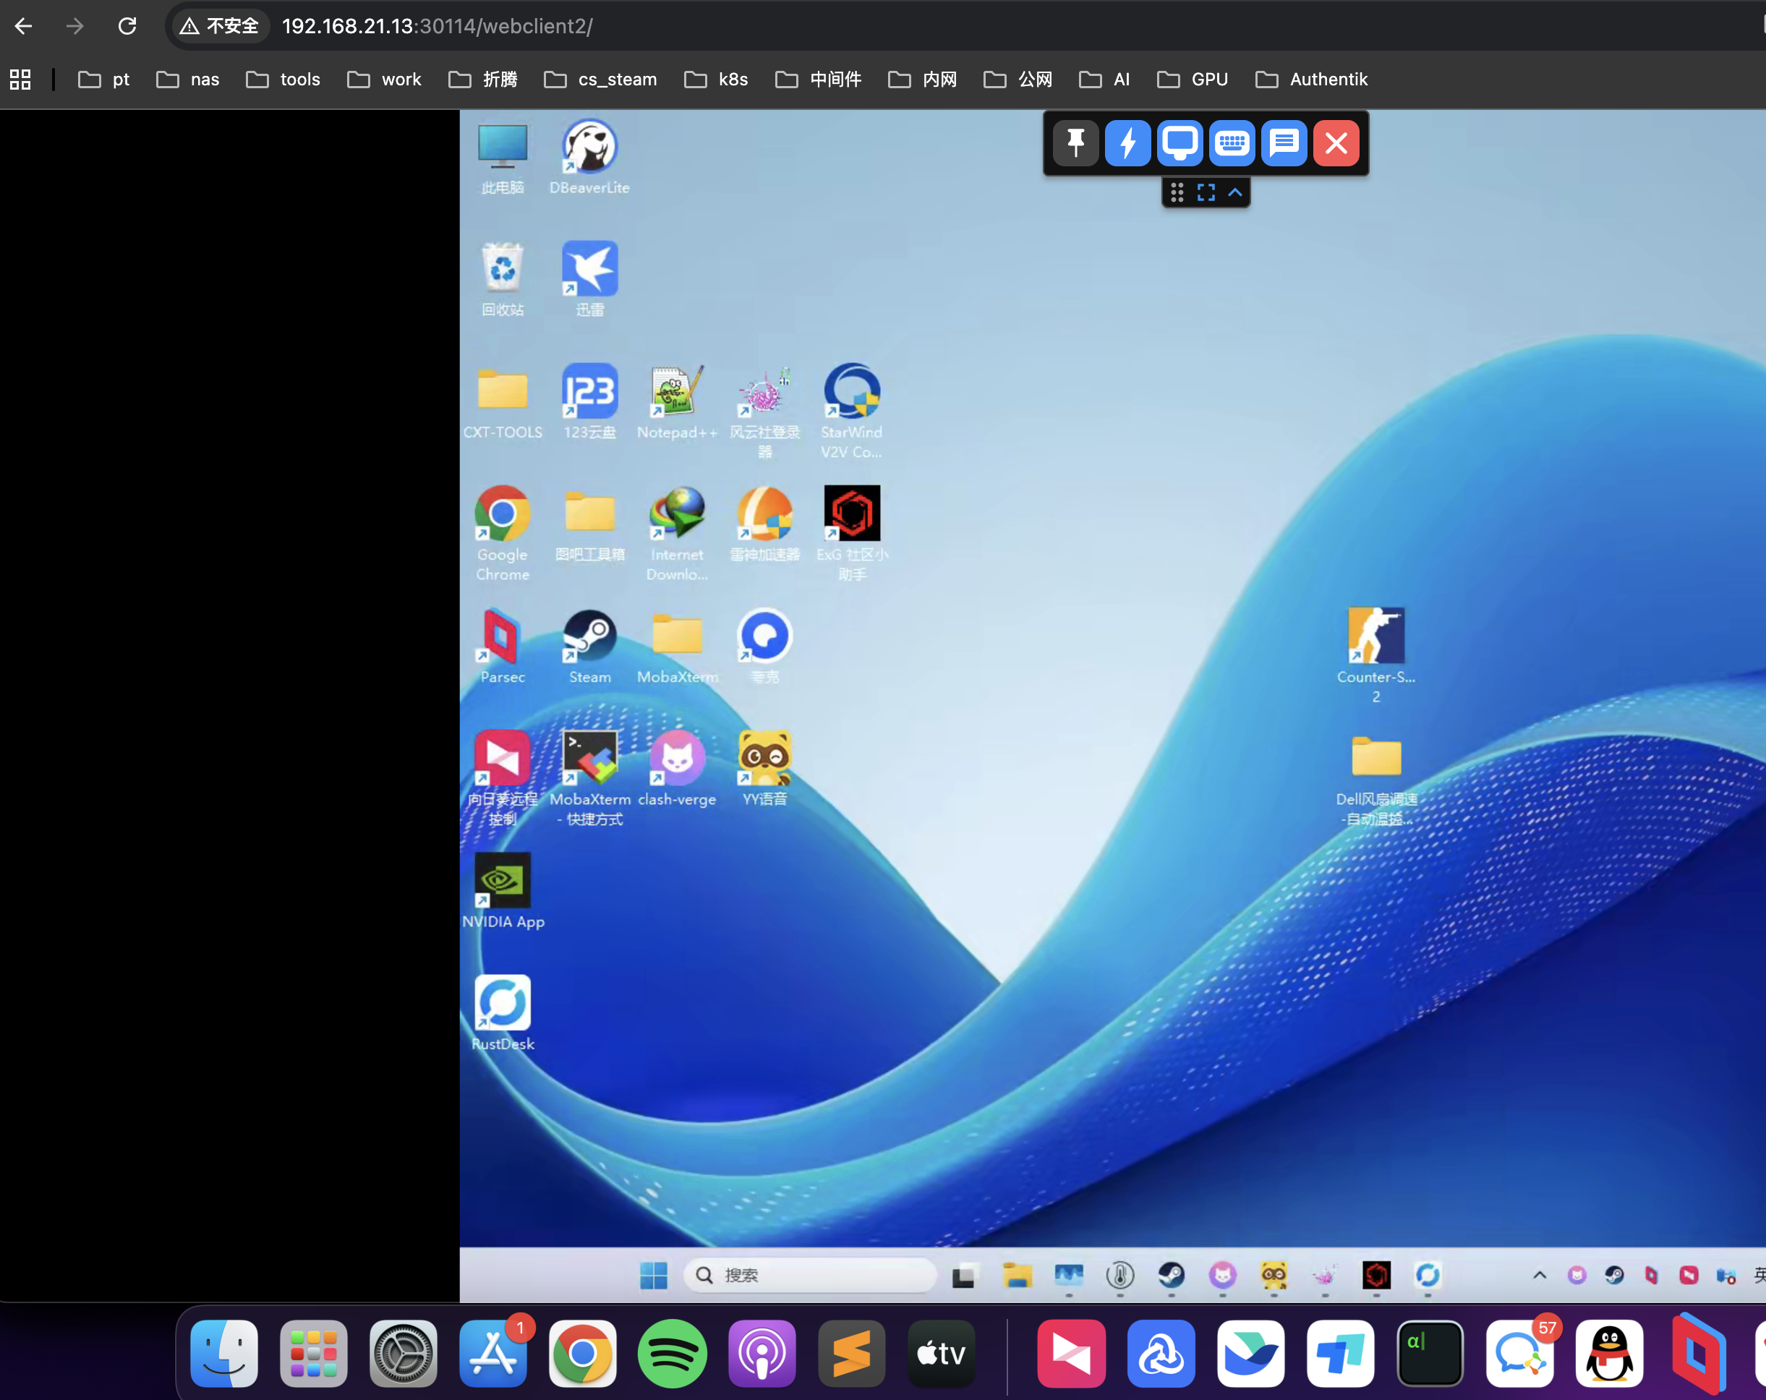Collapse the remote toolbar with chevron
The height and width of the screenshot is (1400, 1766).
tap(1235, 192)
